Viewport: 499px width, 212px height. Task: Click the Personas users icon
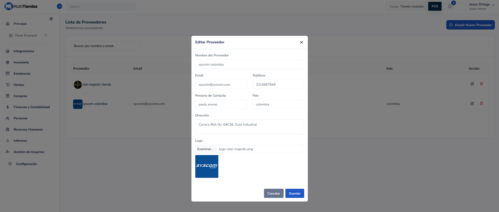[x=8, y=118]
